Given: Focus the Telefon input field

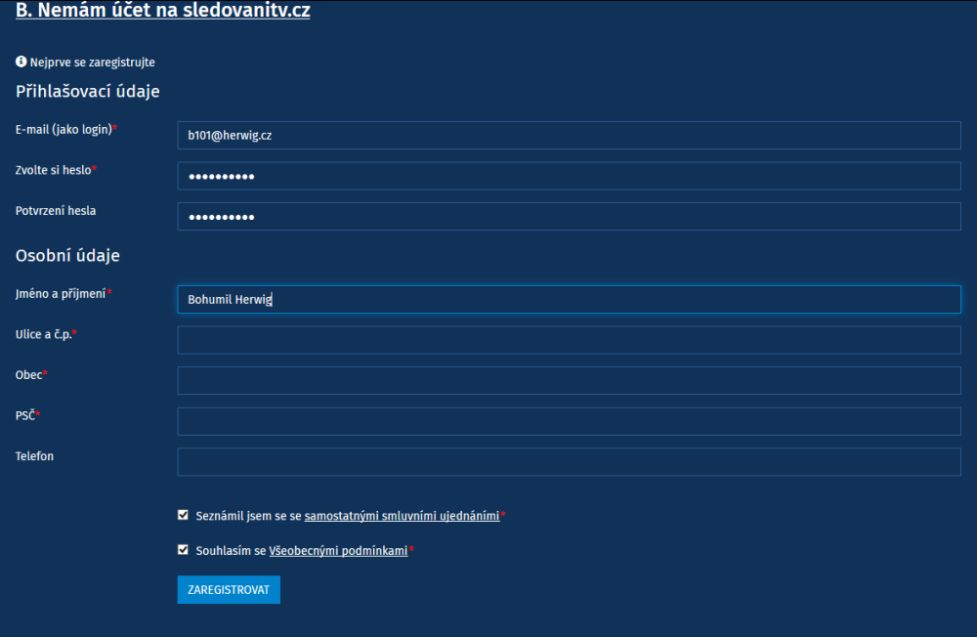Looking at the screenshot, I should click(x=569, y=462).
